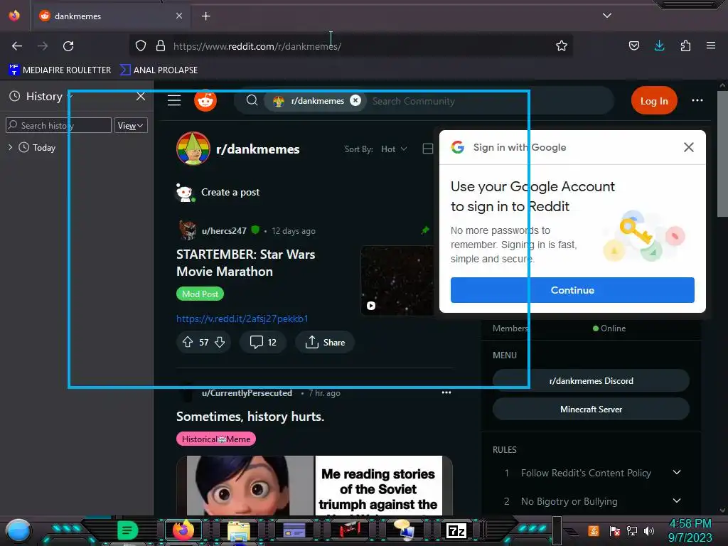Open the STARTEMBER Star Wars post title

tap(245, 263)
